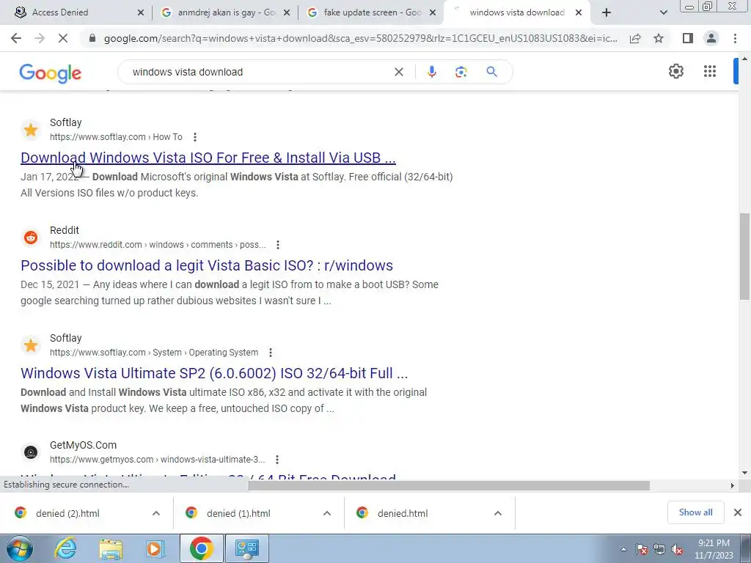Show hidden tray icons arrow

[623, 550]
